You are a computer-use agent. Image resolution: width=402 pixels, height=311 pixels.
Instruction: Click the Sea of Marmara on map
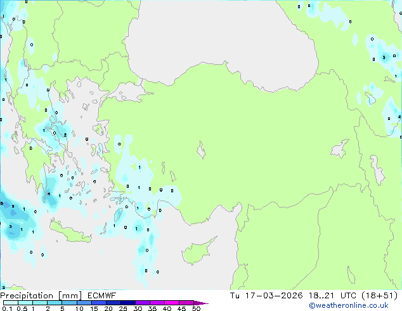[135, 94]
